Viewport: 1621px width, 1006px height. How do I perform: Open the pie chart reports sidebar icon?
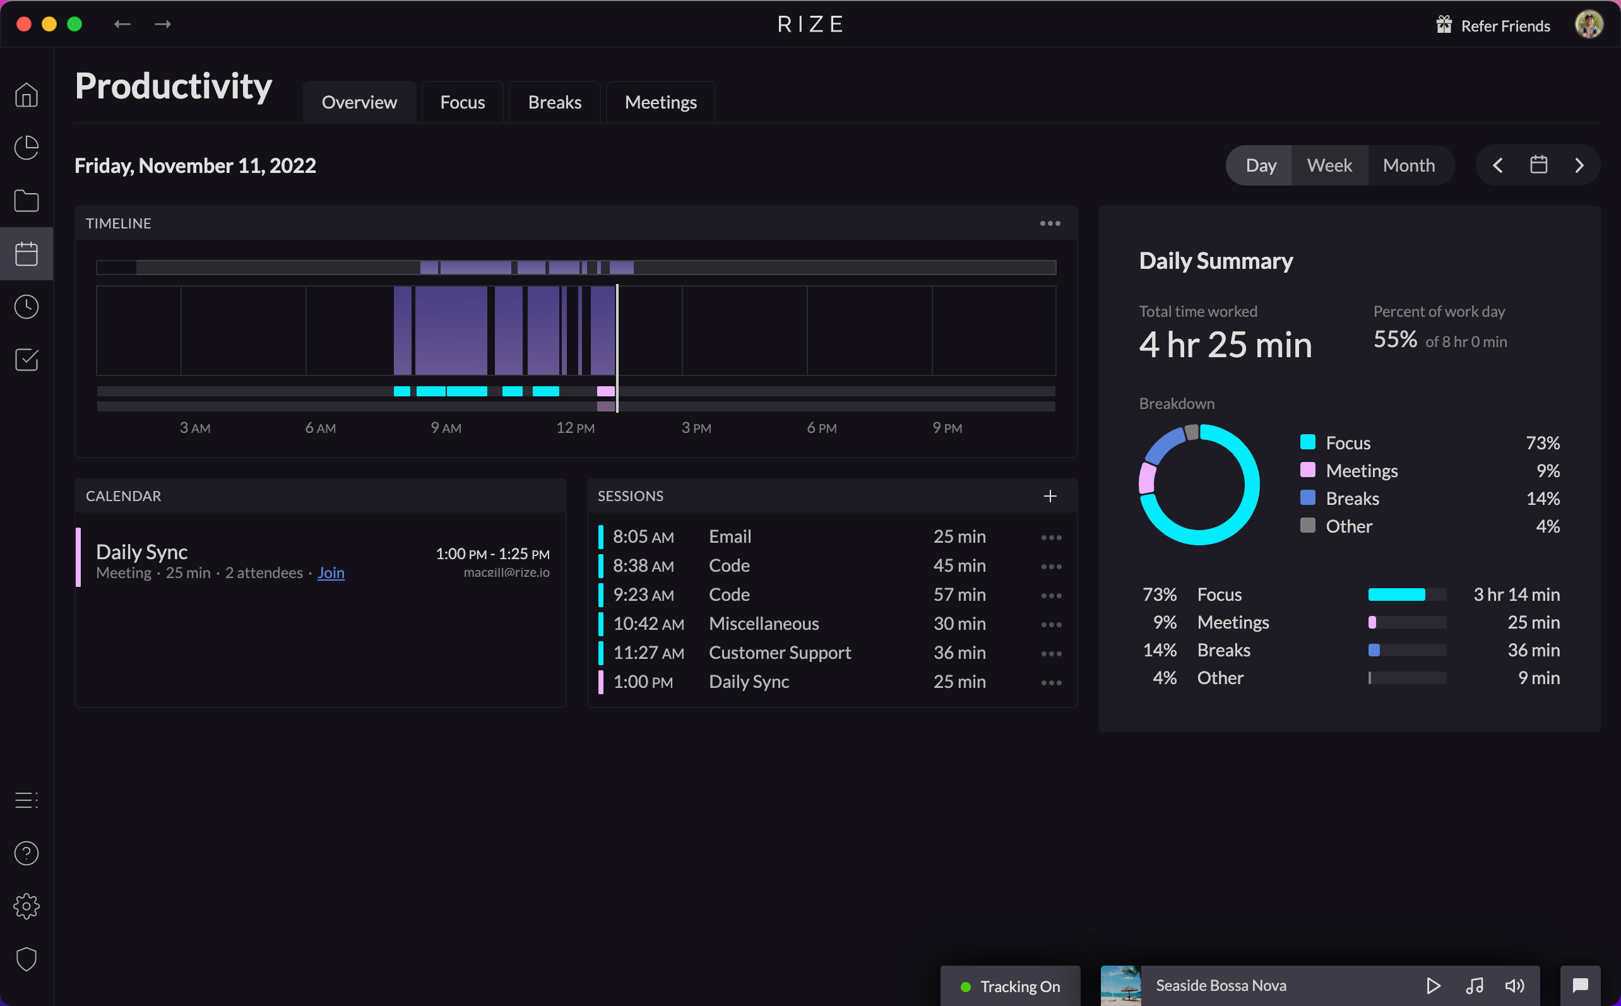(27, 148)
